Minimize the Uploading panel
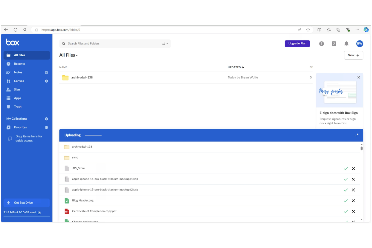Image resolution: width=372 pixels, height=248 pixels. pos(356,135)
